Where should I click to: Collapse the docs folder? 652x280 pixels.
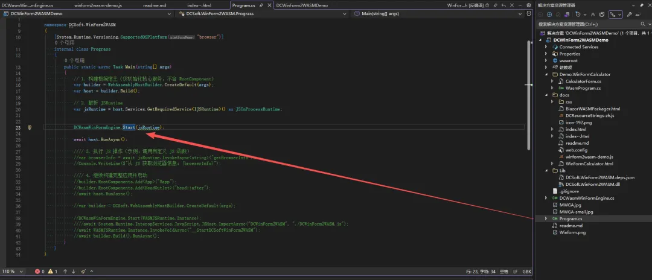point(546,95)
